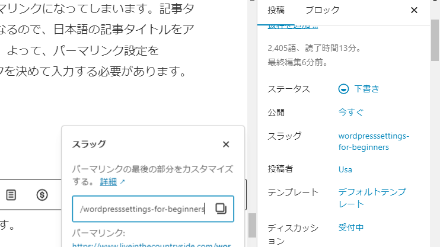Viewport: 440px width, 247px height.
Task: Open publish date setting 今すぐ
Action: coord(350,112)
